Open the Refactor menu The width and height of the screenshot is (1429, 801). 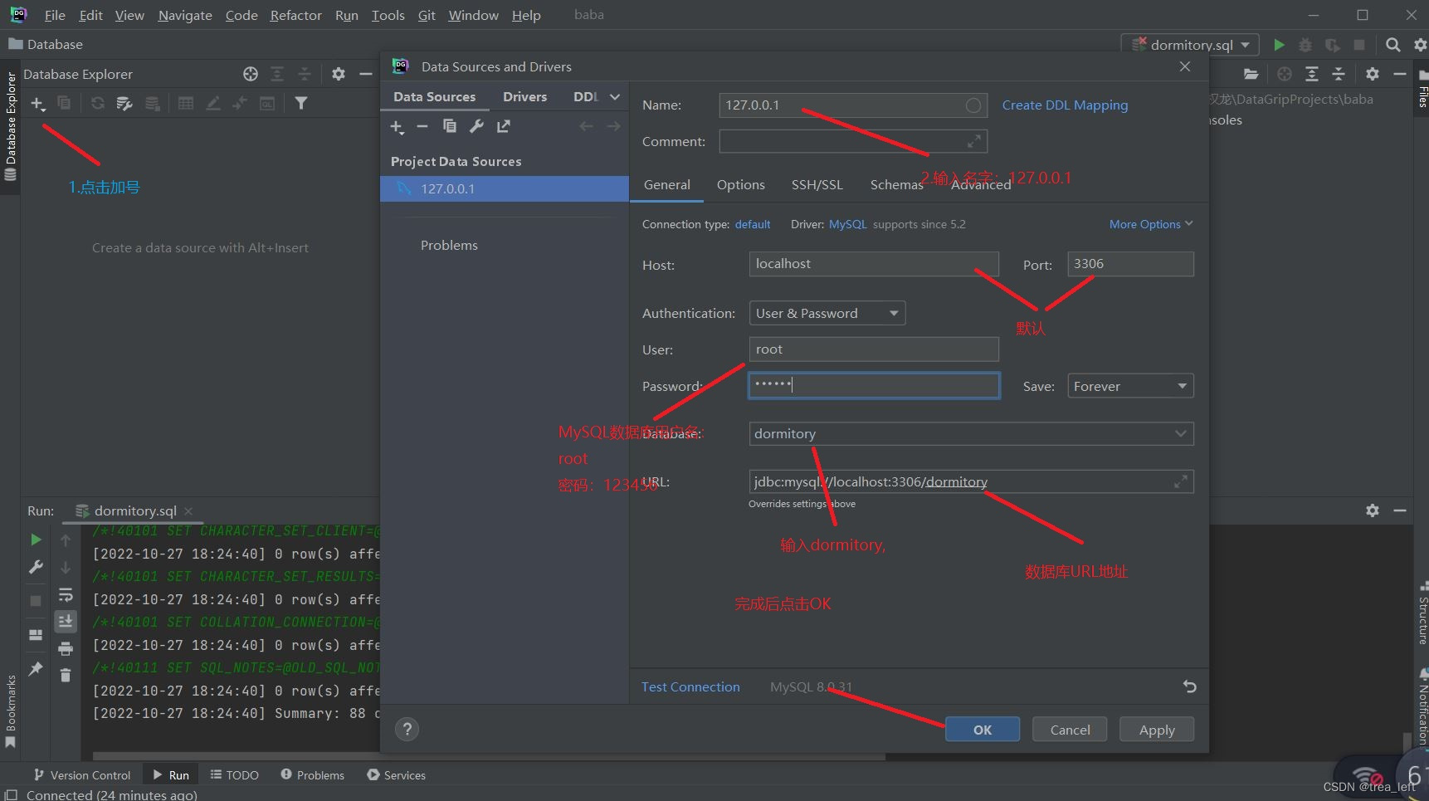click(295, 15)
